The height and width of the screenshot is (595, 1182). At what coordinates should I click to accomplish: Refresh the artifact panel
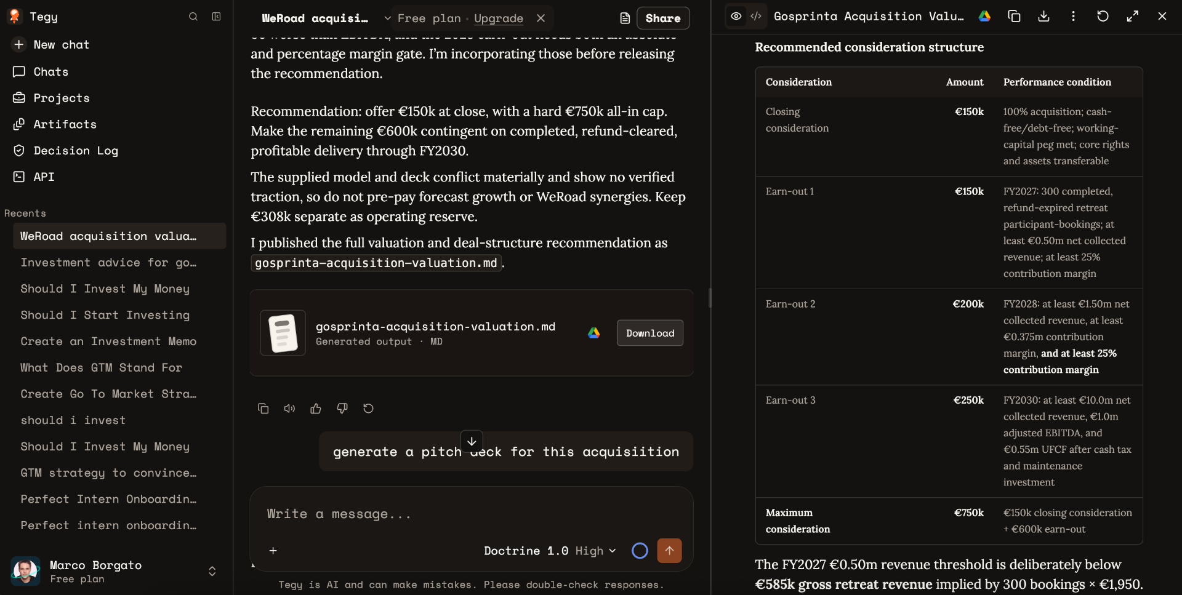tap(1103, 17)
